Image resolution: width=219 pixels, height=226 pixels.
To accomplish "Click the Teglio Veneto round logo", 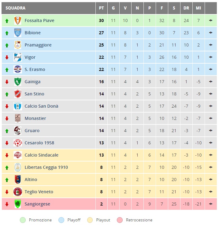I will click(18, 192).
